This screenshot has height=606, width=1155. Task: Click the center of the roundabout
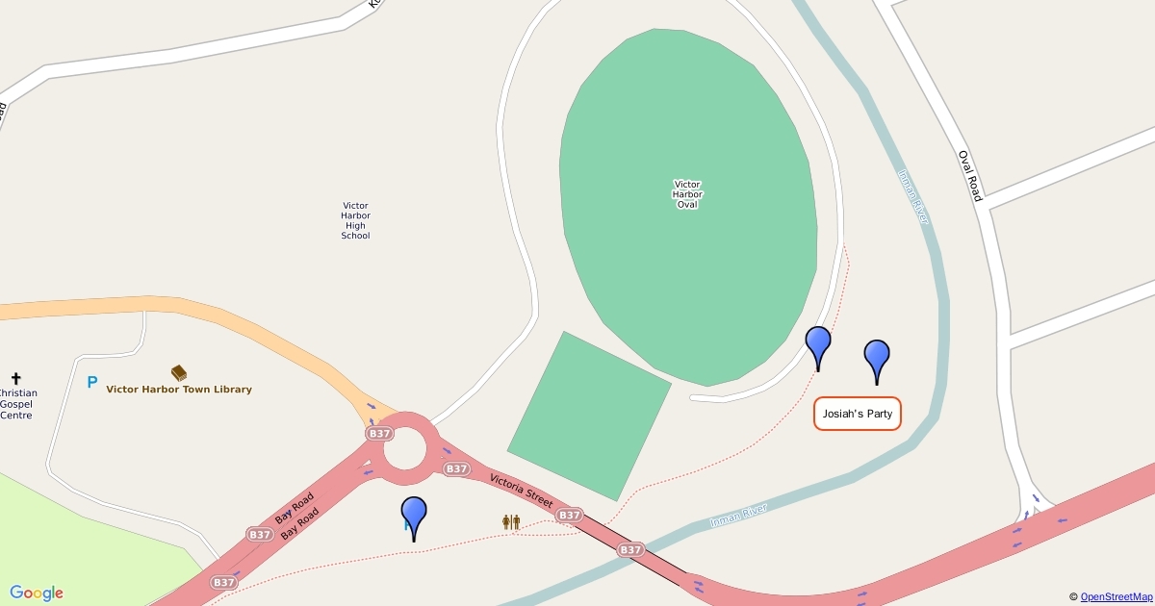403,448
